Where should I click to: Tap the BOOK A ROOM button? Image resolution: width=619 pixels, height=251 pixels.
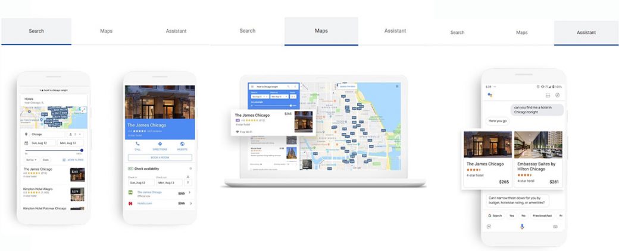pyautogui.click(x=160, y=157)
